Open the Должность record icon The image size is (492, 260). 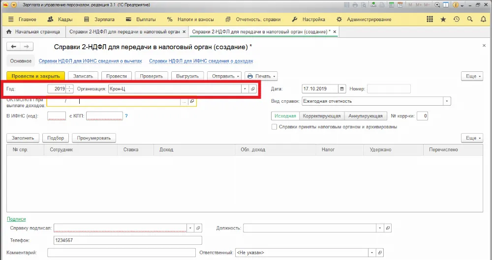(x=388, y=228)
